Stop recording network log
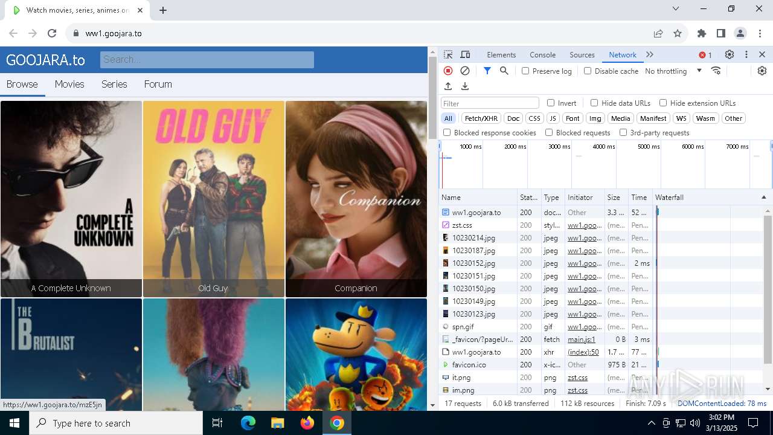Viewport: 773px width, 435px height. tap(448, 71)
